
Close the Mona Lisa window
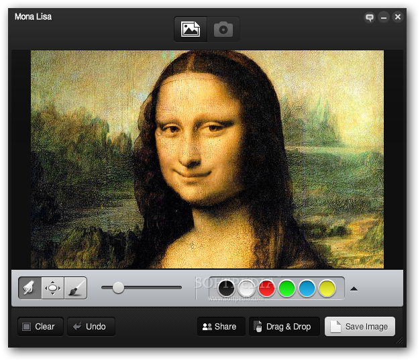[398, 17]
